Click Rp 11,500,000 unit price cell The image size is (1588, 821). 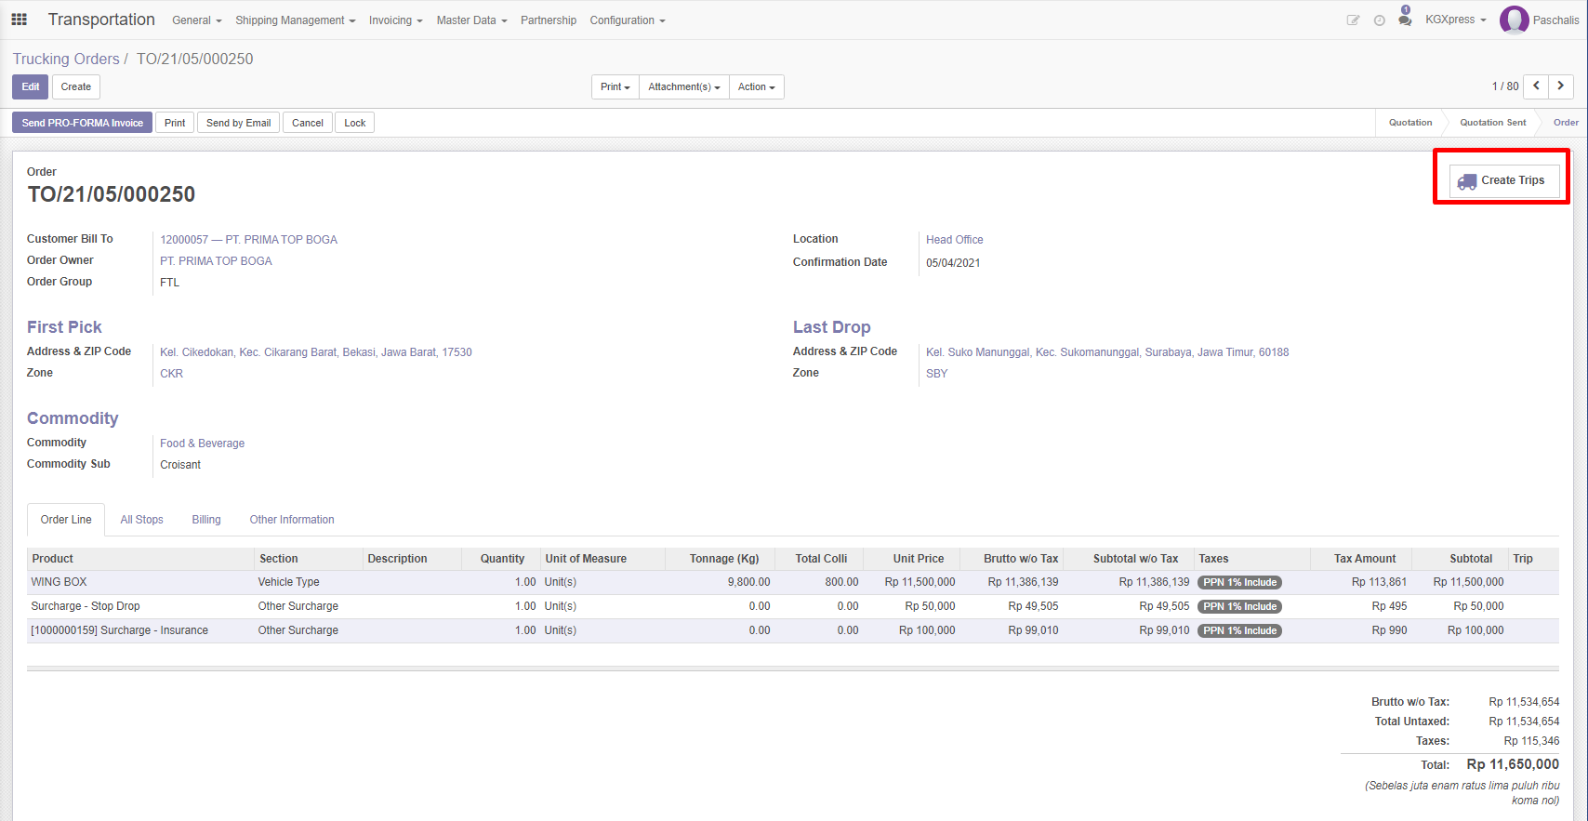920,582
